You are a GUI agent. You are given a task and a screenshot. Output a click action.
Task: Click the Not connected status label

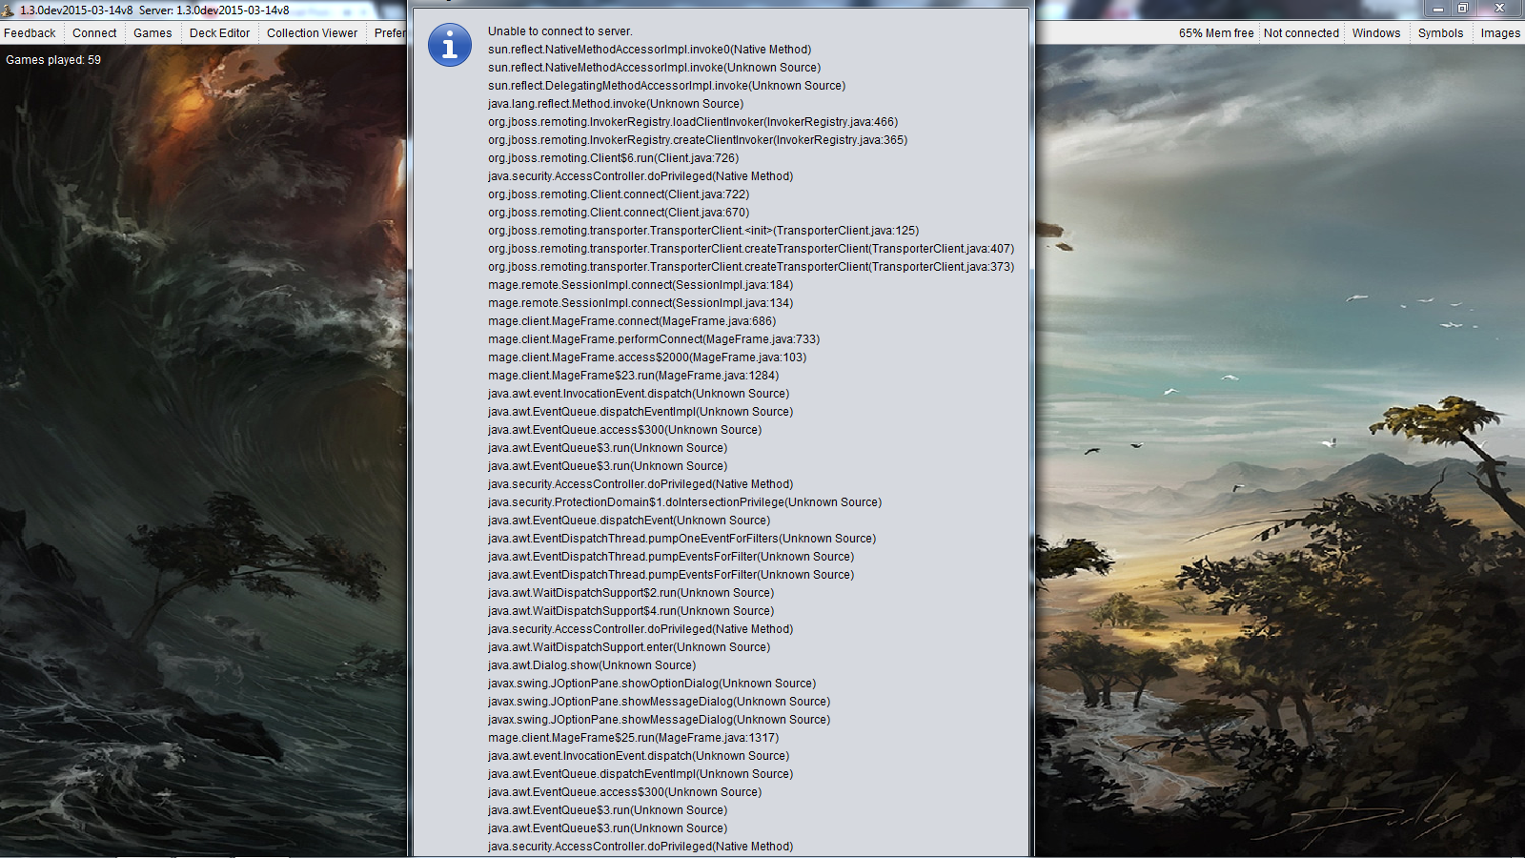click(x=1301, y=32)
